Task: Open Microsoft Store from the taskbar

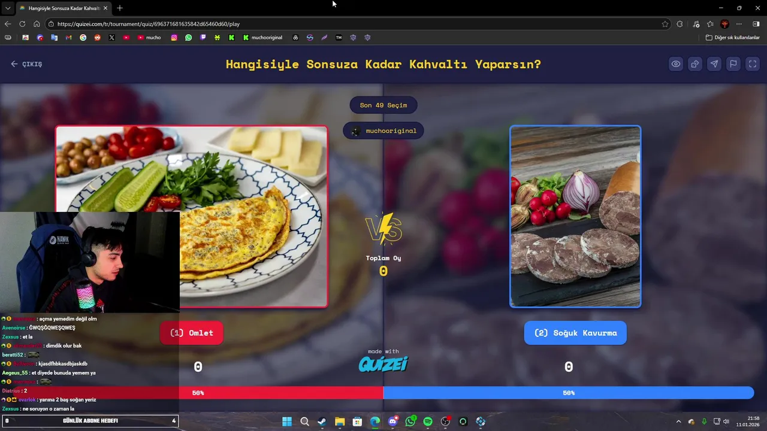Action: (x=357, y=421)
